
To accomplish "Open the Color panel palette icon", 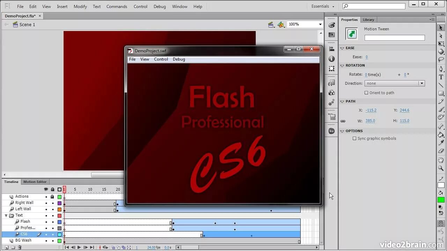I will tap(332, 25).
